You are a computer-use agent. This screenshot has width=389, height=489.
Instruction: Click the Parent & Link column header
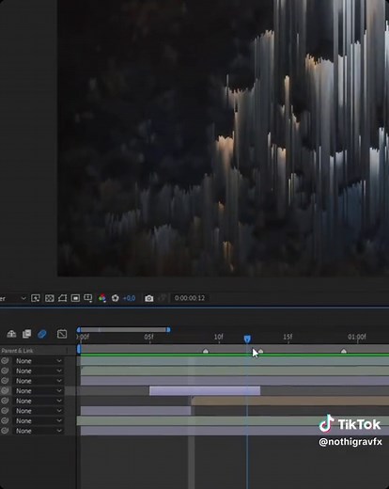17,351
